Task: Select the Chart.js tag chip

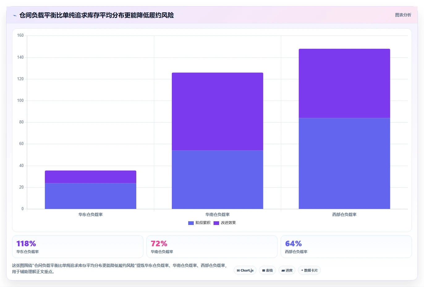Action: (x=245, y=270)
